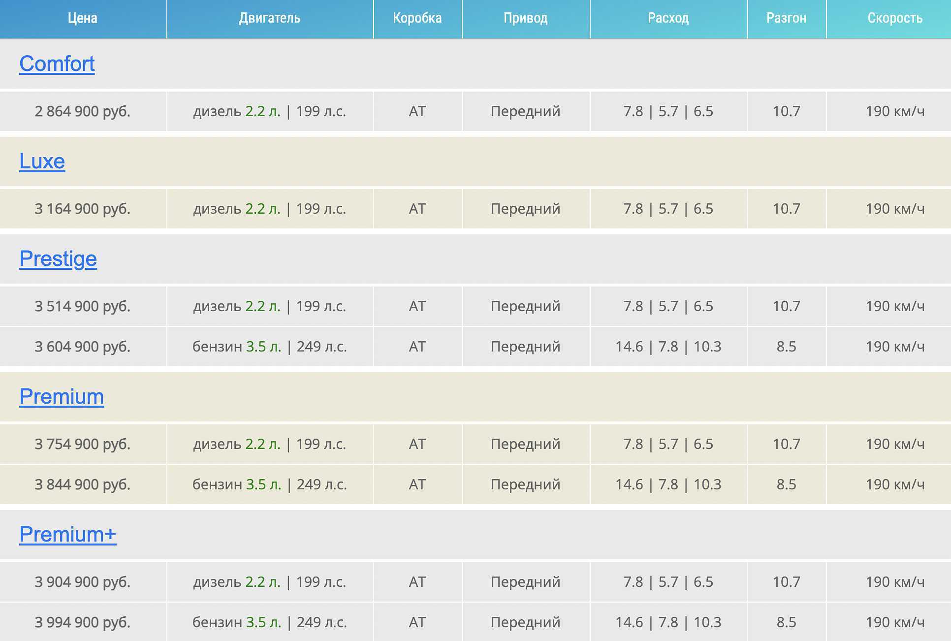The width and height of the screenshot is (951, 641).
Task: Click the Привод column header
Action: (526, 19)
